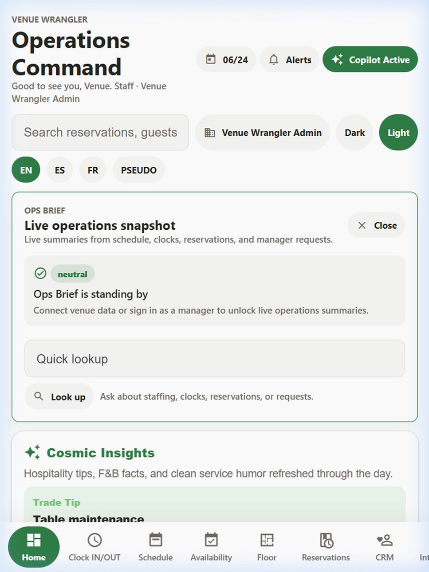Screen dimensions: 429x572
Task: Close the Ops Brief panel
Action: pos(376,225)
